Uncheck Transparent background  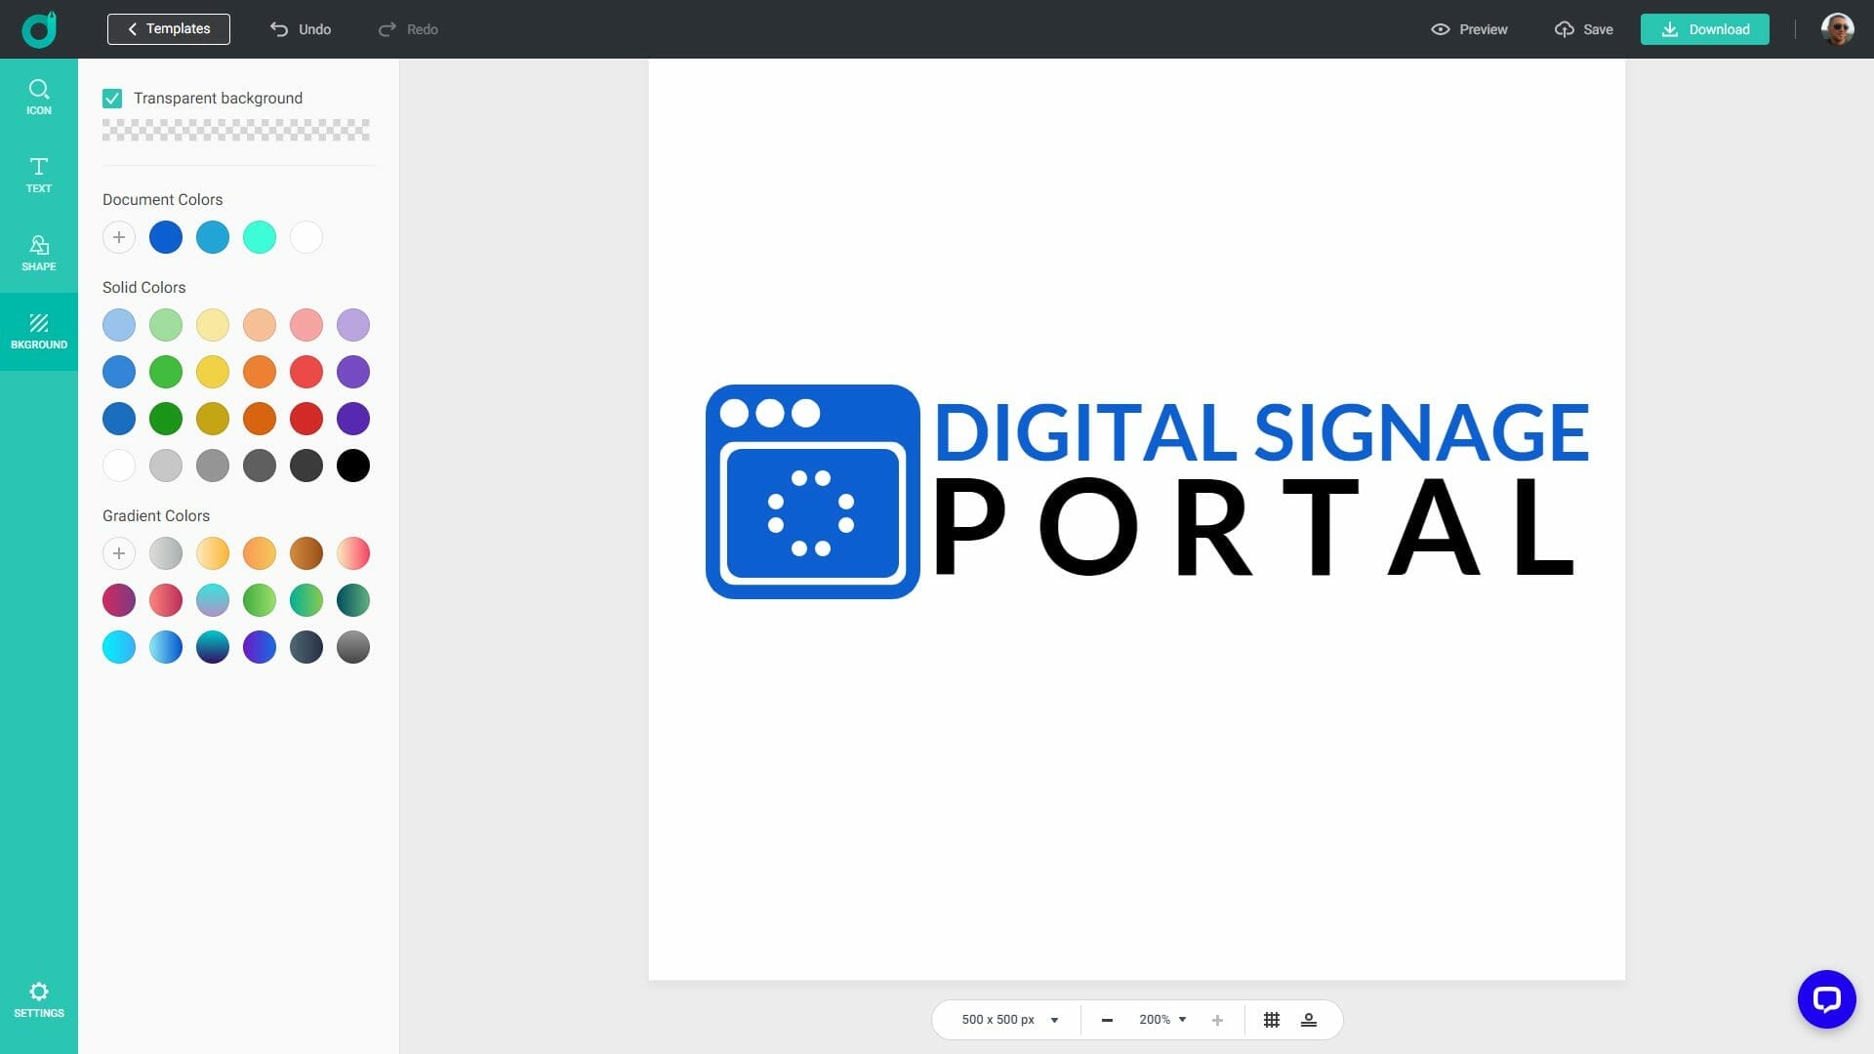113,98
